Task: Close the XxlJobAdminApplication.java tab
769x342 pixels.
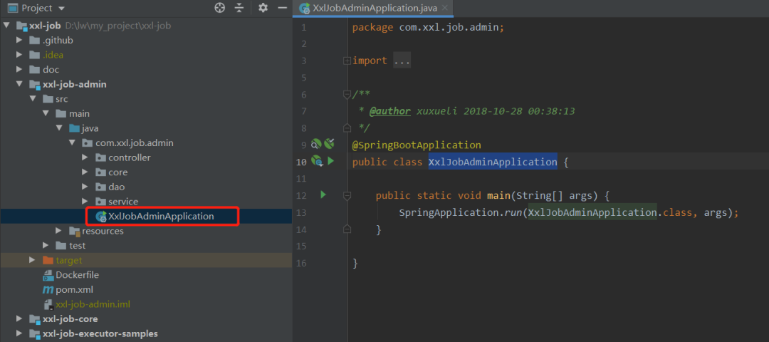Action: pyautogui.click(x=445, y=8)
